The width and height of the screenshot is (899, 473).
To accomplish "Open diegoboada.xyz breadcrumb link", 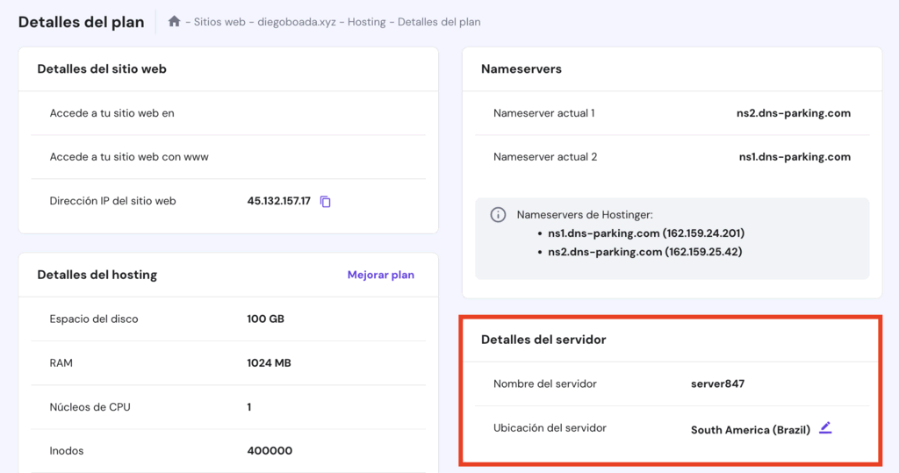I will [x=298, y=22].
